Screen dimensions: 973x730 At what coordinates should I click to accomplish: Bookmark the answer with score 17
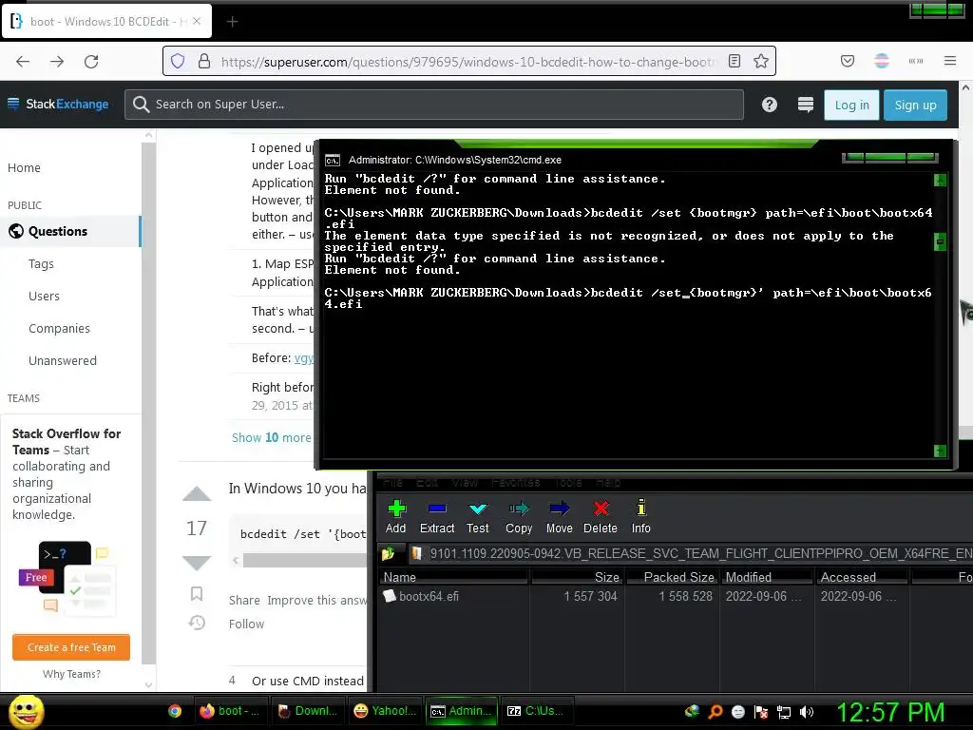coord(197,594)
